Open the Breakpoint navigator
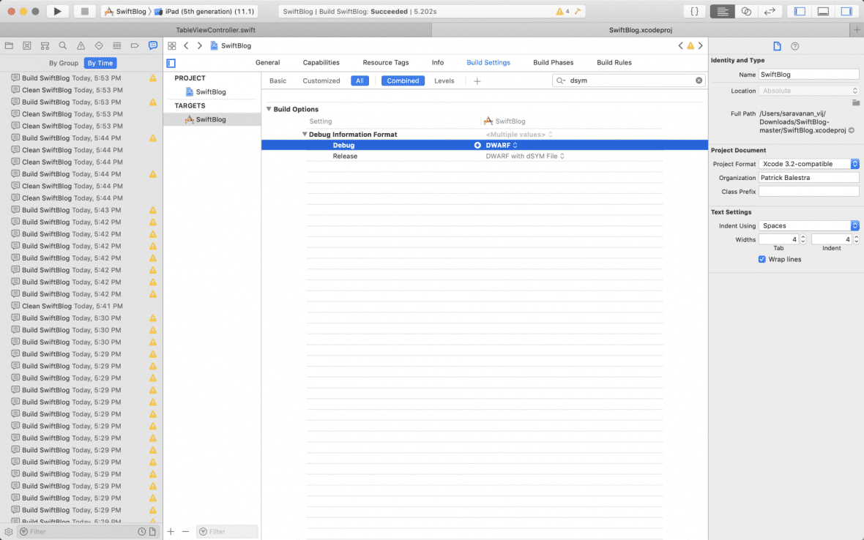Image resolution: width=864 pixels, height=540 pixels. tap(135, 45)
